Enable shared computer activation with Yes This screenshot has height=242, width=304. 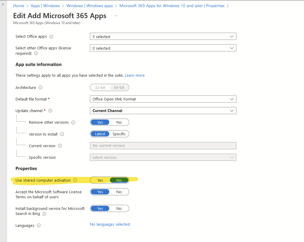coord(100,180)
